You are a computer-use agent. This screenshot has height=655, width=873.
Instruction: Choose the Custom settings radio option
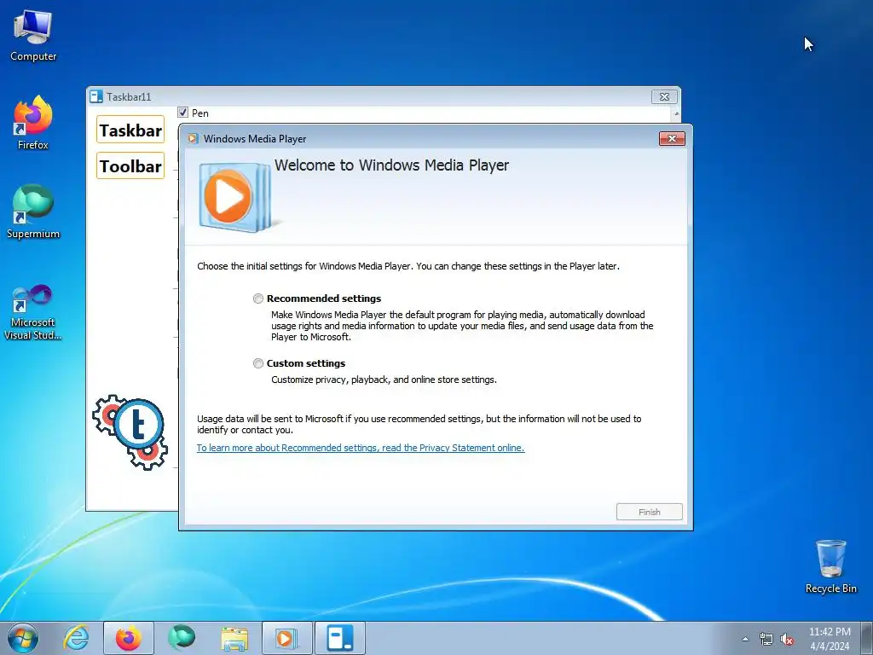(x=257, y=363)
